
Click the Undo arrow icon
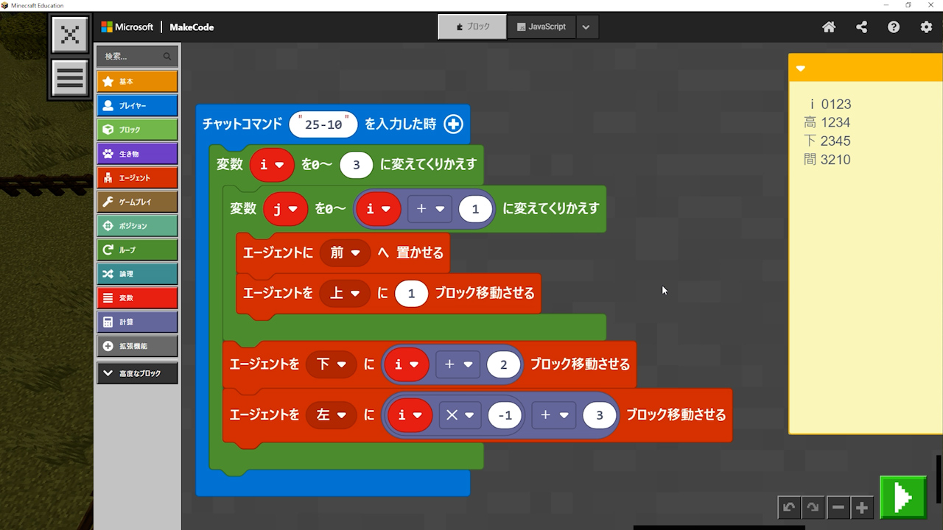(789, 507)
